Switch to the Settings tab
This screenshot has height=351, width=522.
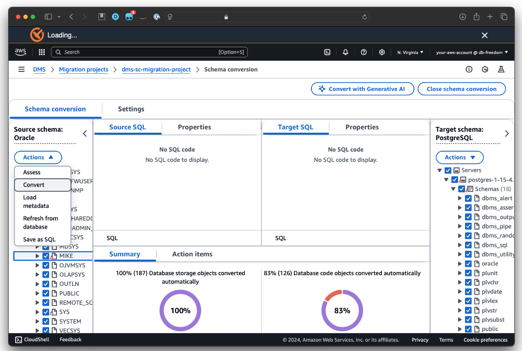tap(131, 109)
